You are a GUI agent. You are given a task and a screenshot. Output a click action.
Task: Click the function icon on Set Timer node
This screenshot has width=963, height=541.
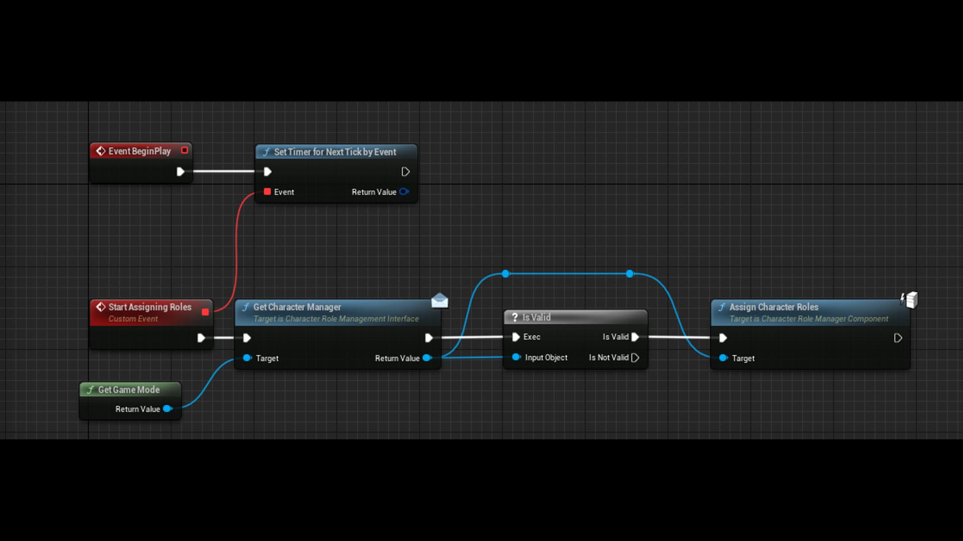click(x=267, y=152)
